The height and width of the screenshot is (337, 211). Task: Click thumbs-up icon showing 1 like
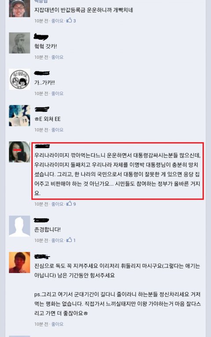(x=69, y=240)
